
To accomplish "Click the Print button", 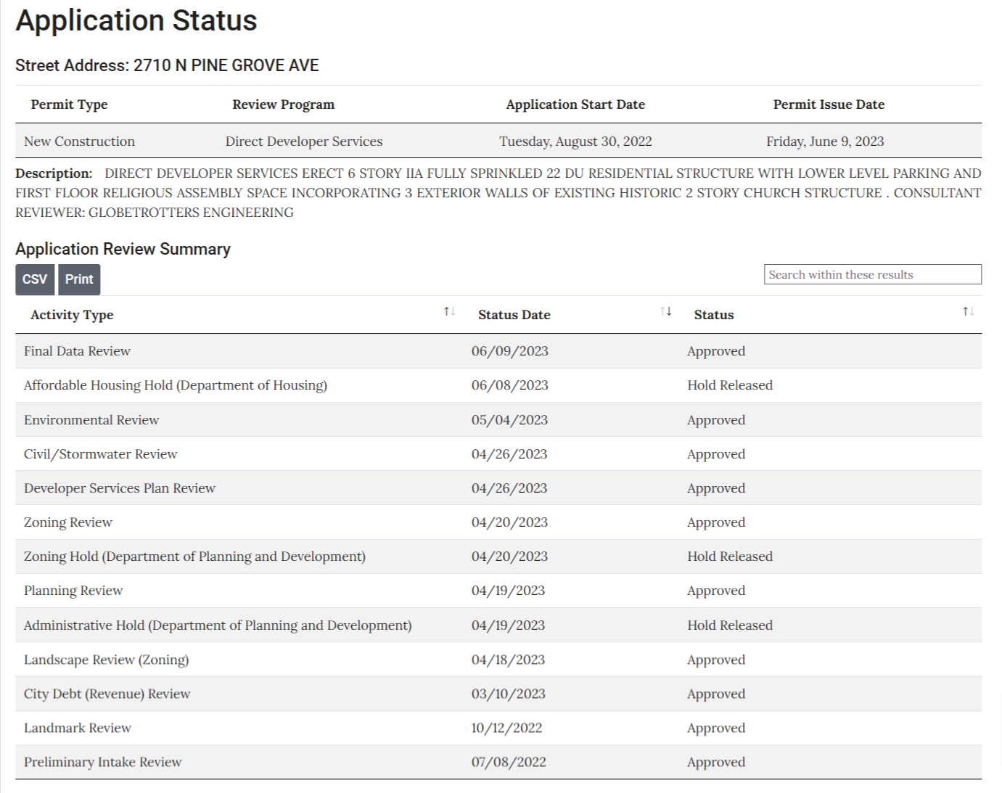I will [x=79, y=279].
